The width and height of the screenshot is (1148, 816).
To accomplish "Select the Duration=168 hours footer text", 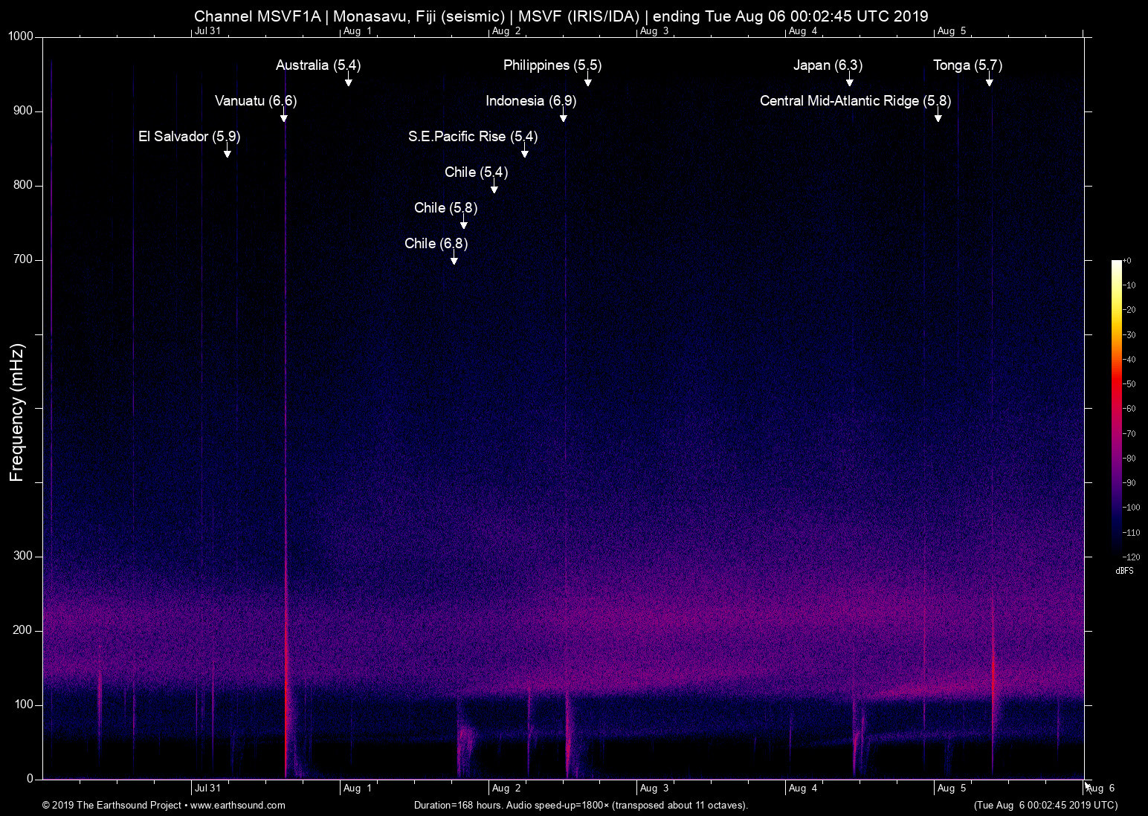I will point(580,805).
